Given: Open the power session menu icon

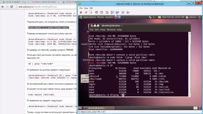Looking at the screenshot, I should (x=200, y=17).
